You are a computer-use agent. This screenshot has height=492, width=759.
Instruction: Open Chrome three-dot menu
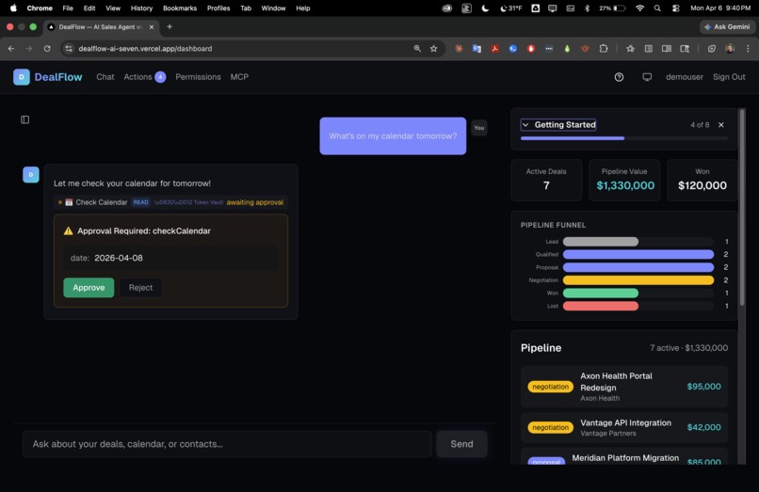748,48
